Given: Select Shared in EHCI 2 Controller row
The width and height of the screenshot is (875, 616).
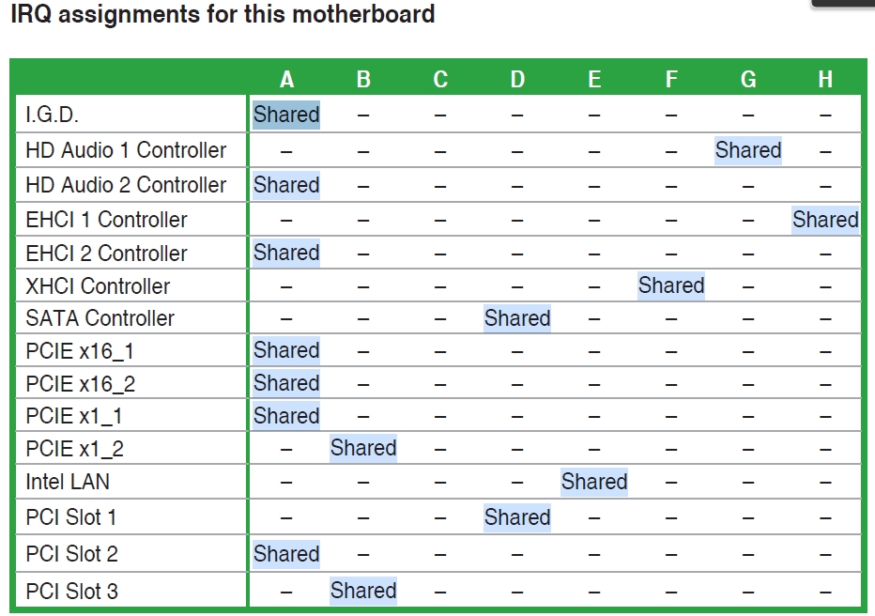Looking at the screenshot, I should coord(286,253).
